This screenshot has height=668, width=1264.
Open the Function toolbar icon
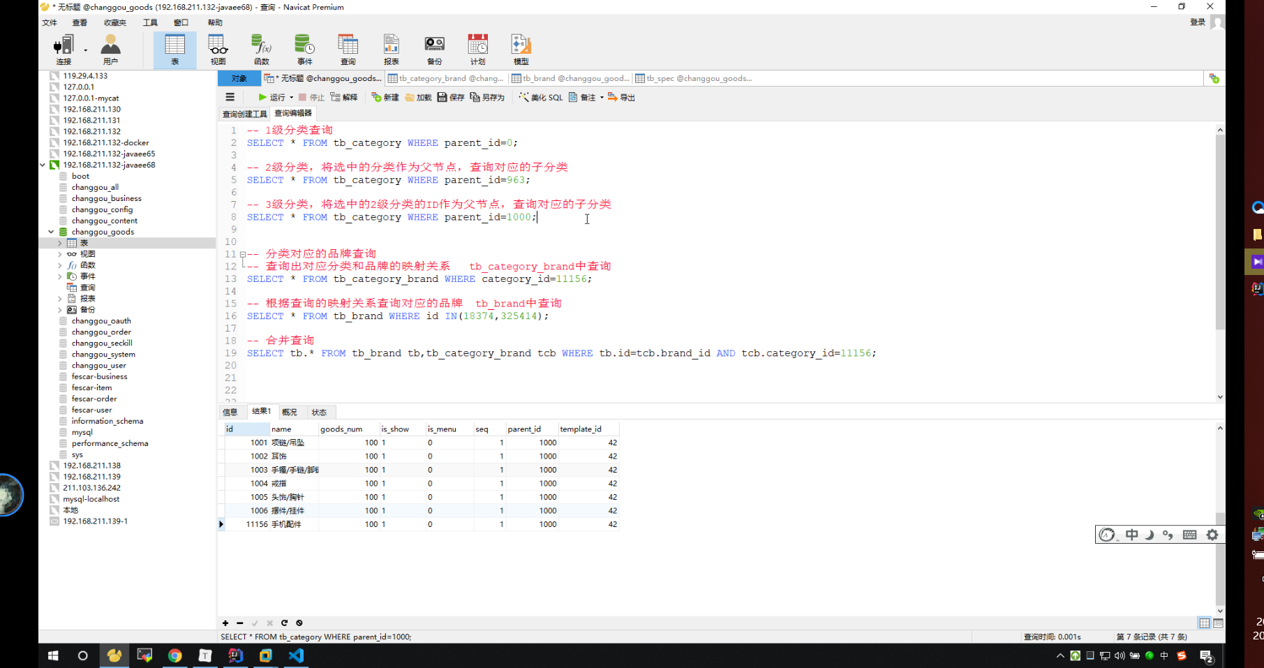(262, 50)
